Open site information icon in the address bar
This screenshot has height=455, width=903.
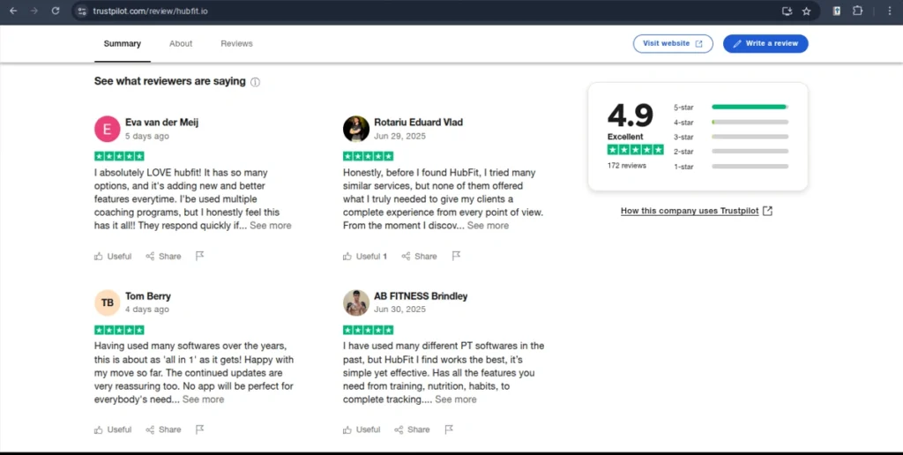coord(82,11)
